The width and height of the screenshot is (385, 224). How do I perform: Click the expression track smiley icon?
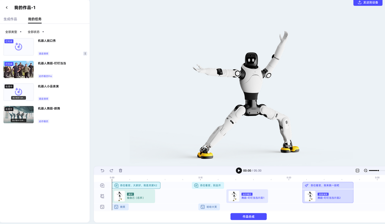[x=102, y=207]
